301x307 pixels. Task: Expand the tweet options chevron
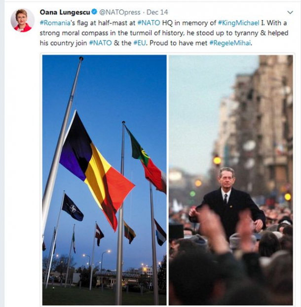click(290, 12)
